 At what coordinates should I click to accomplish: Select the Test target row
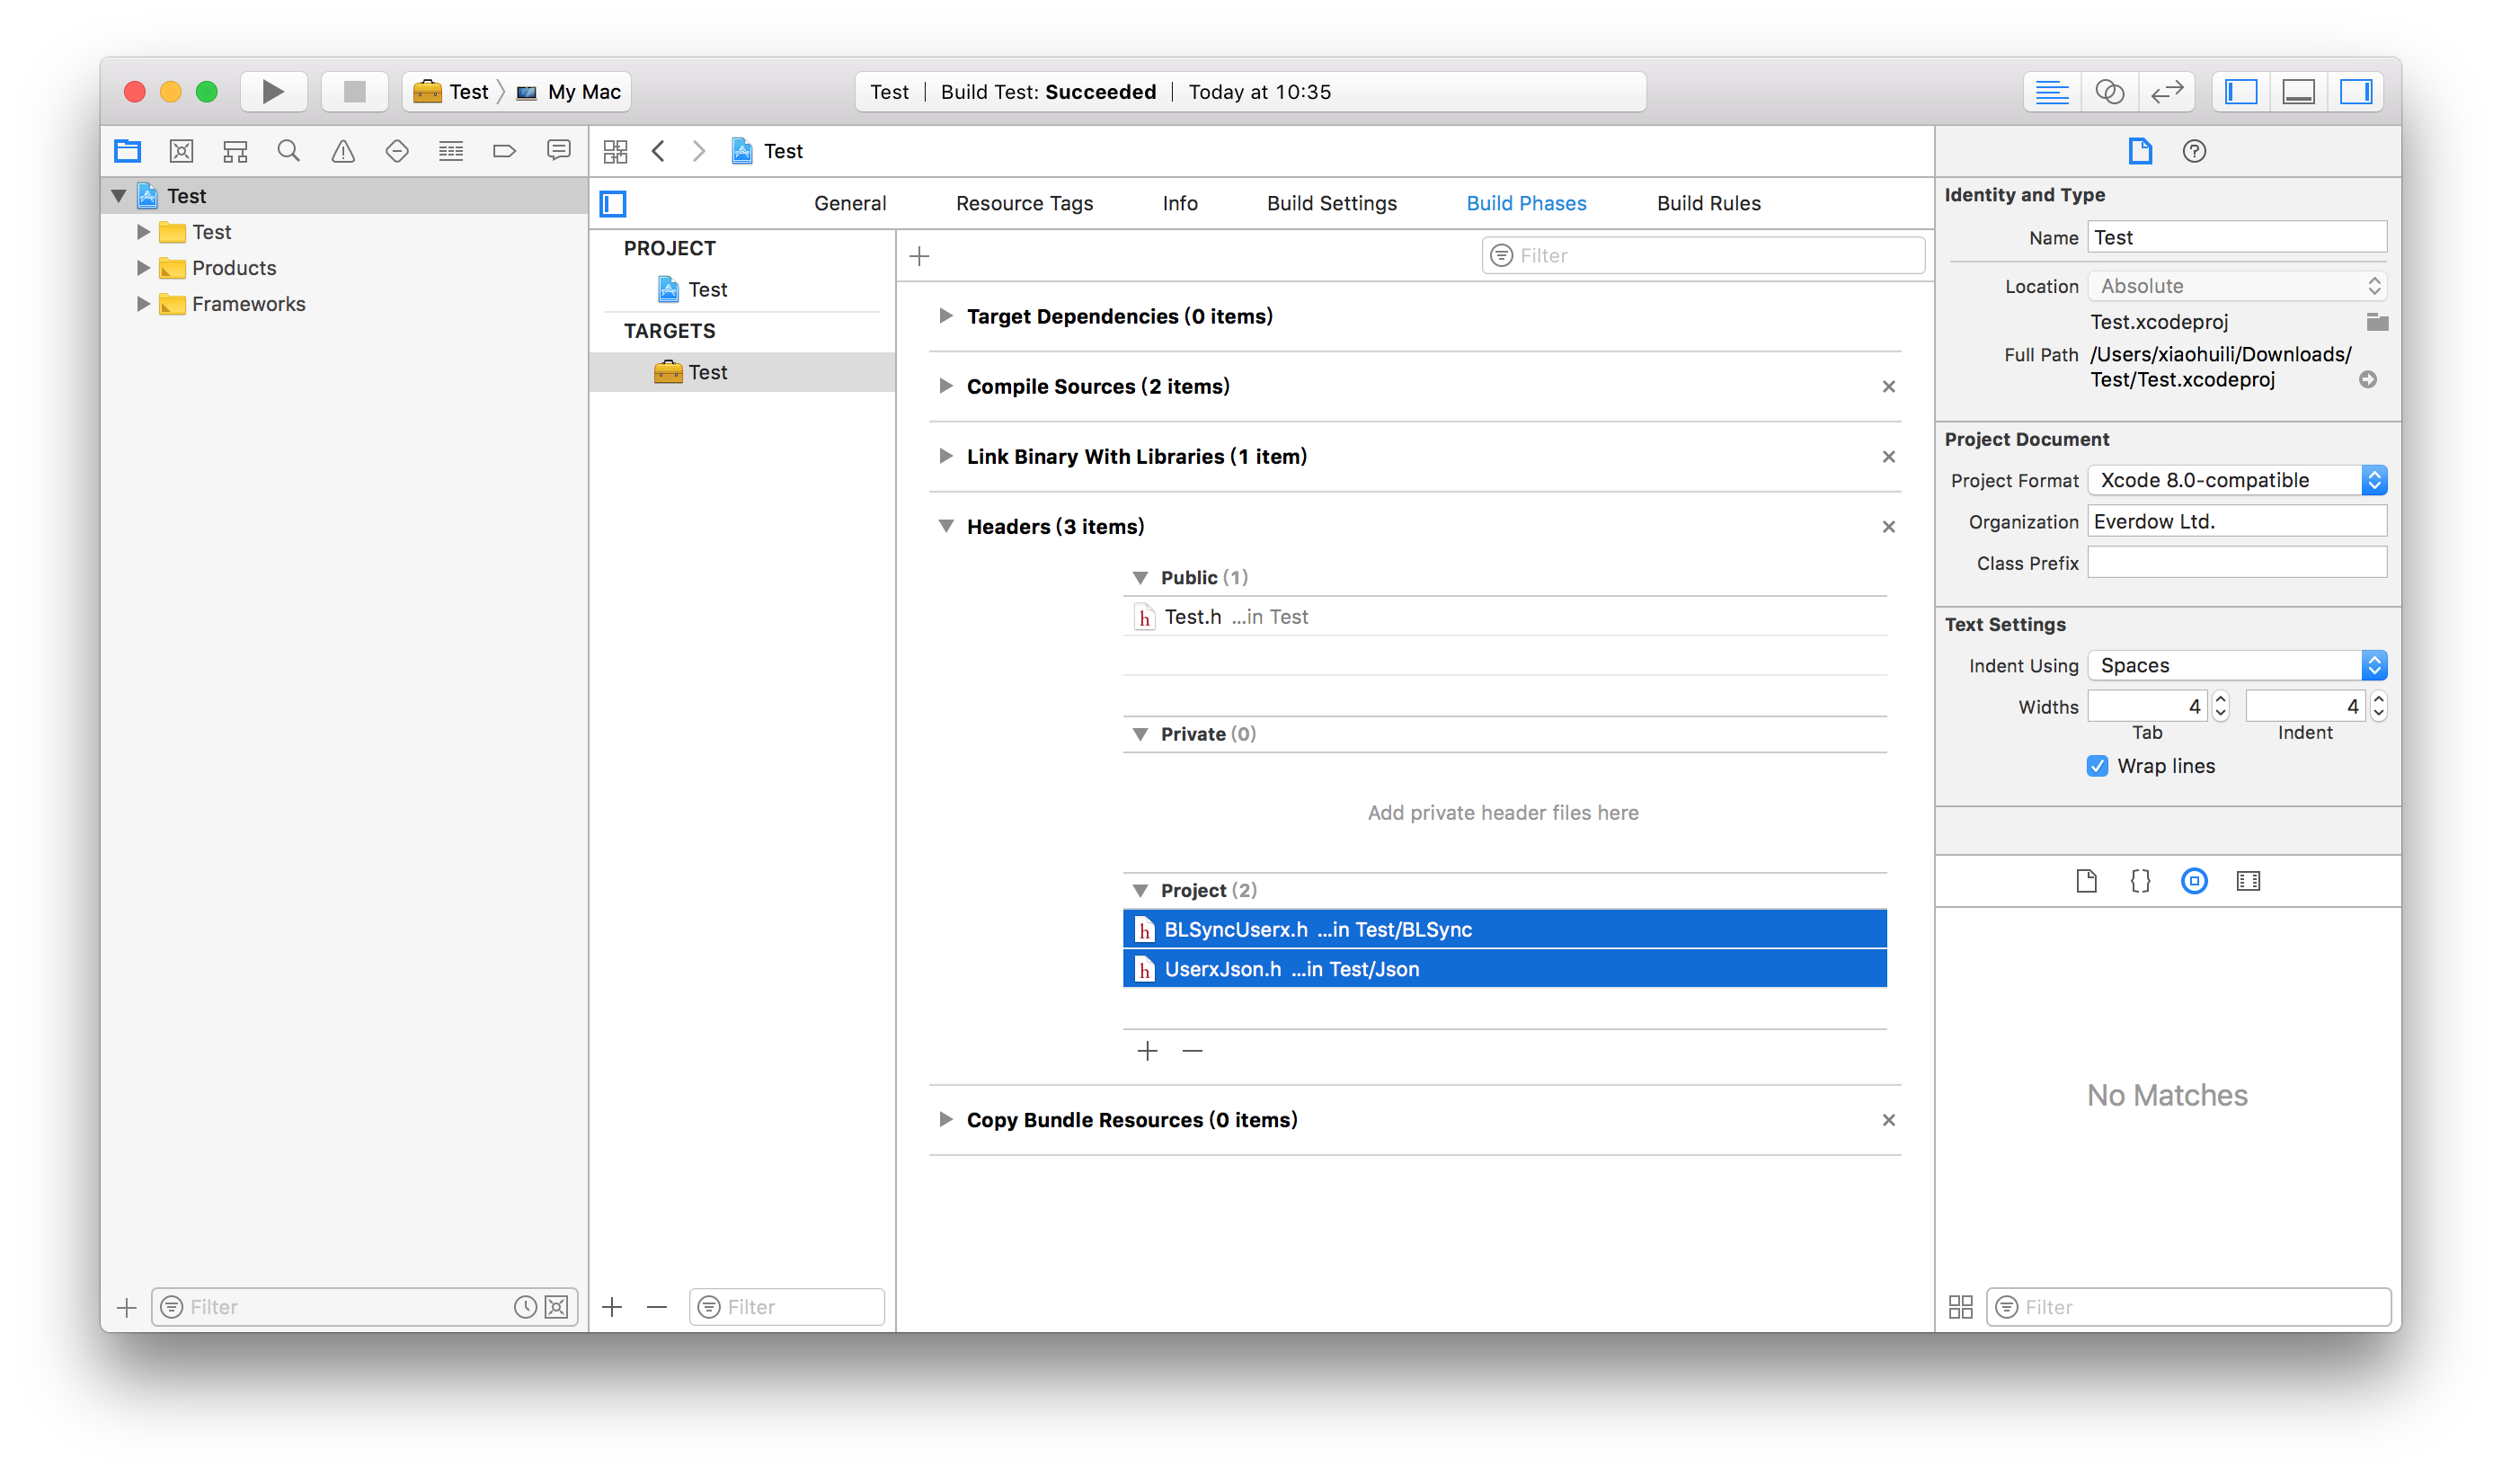click(x=741, y=372)
